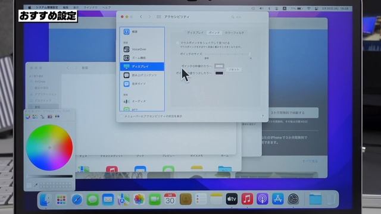Open VoiceOver settings in the sidebar
This screenshot has width=381, height=214.
[142, 49]
